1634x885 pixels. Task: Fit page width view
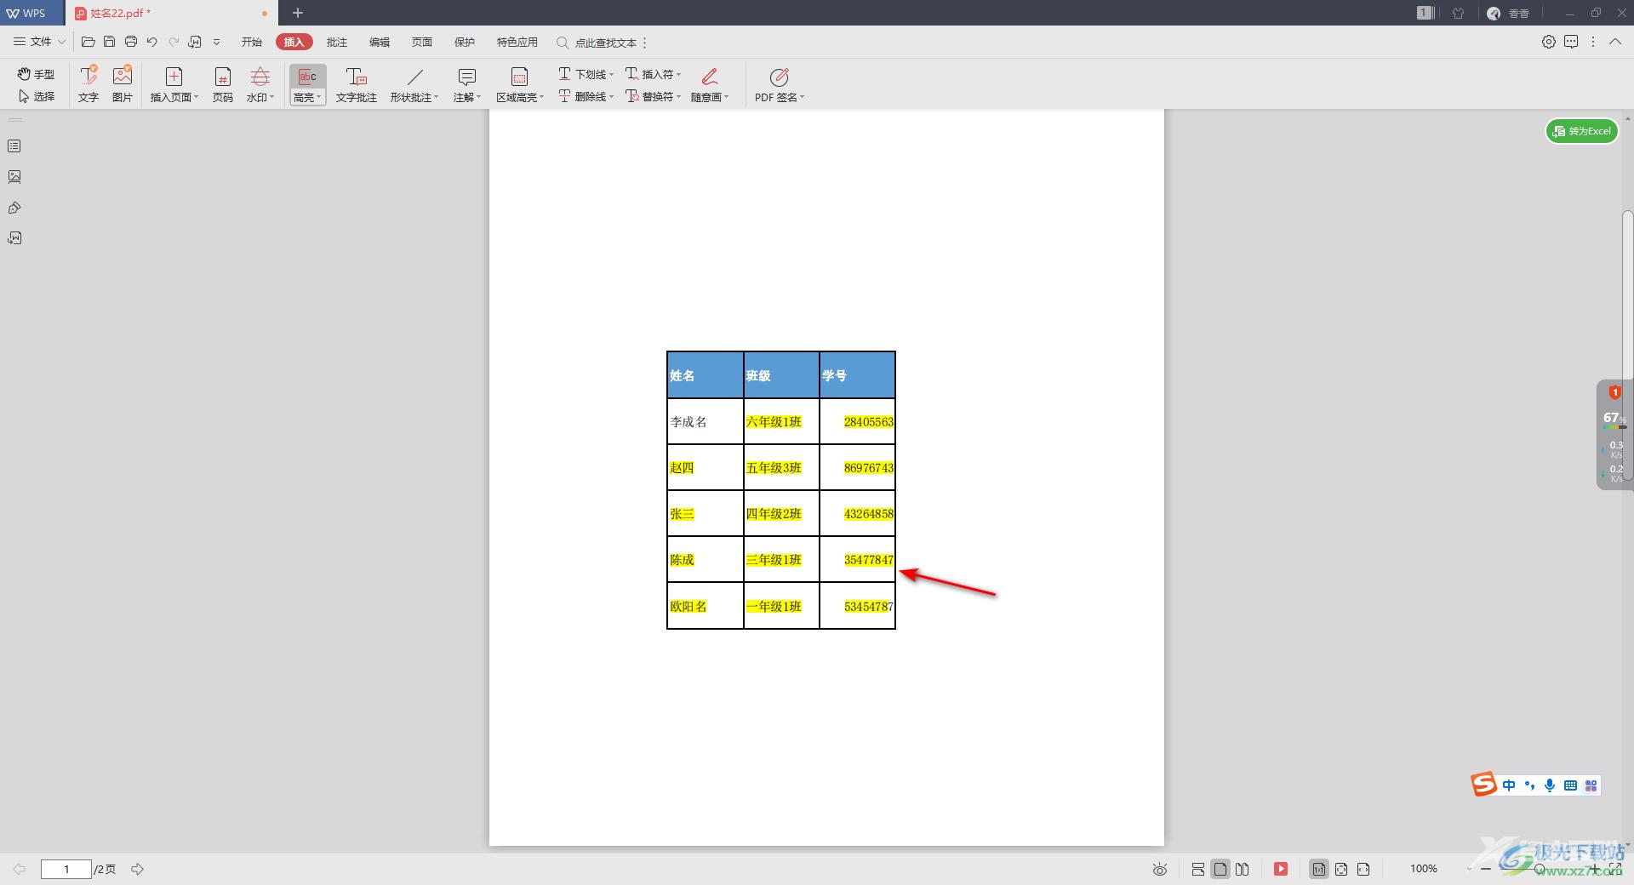pos(1363,869)
